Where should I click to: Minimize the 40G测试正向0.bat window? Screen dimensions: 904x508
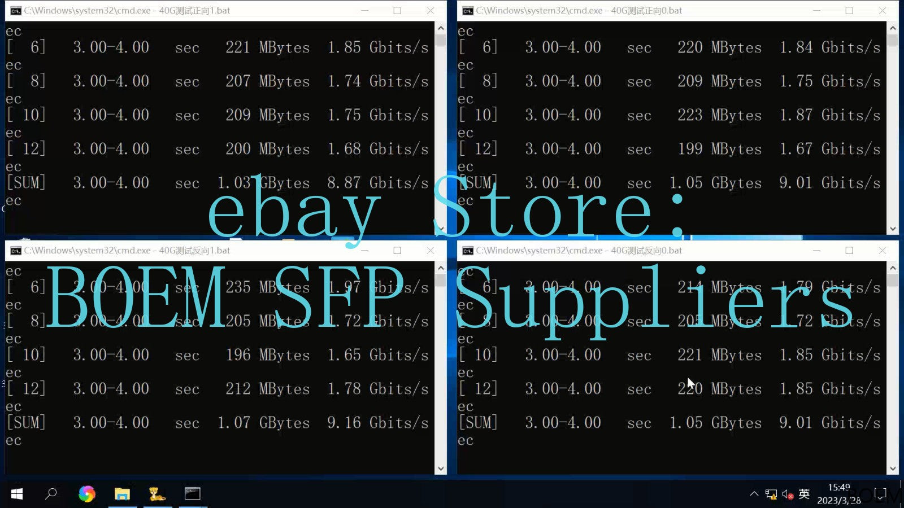point(817,11)
